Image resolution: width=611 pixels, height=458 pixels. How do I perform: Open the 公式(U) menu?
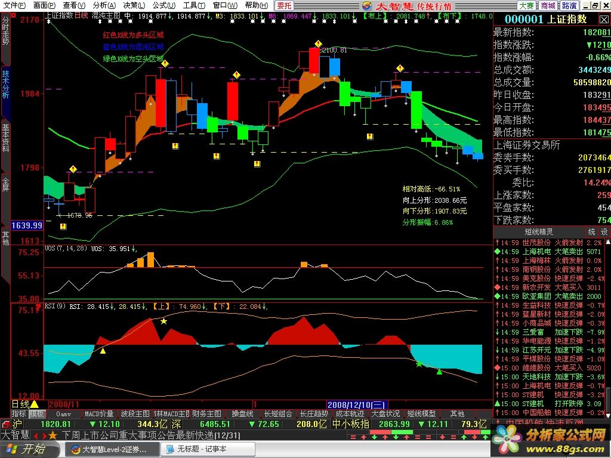tap(163, 5)
